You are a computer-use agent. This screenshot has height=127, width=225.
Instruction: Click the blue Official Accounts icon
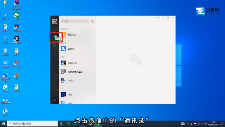point(64,49)
